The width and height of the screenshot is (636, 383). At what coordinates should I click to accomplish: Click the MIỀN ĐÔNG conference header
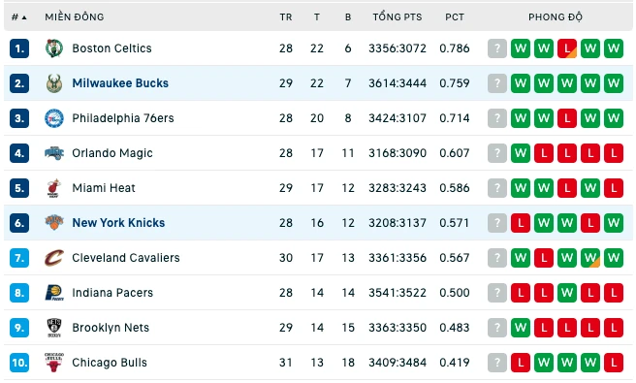click(x=75, y=17)
